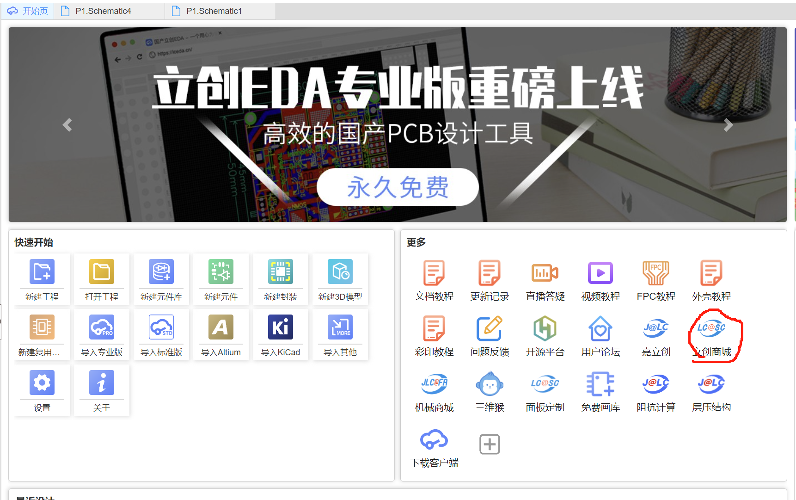Screen dimensions: 796x500
Task: Show previous banner slide with left arrow
Action: point(67,125)
